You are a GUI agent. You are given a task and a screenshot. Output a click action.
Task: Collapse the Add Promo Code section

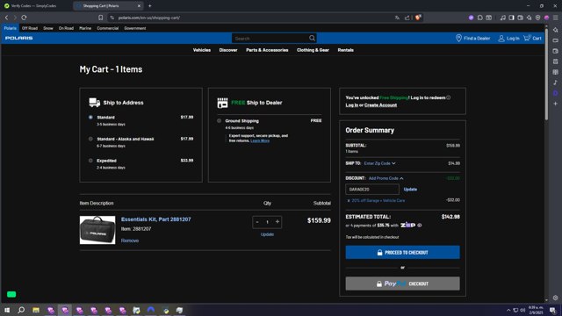click(x=385, y=178)
